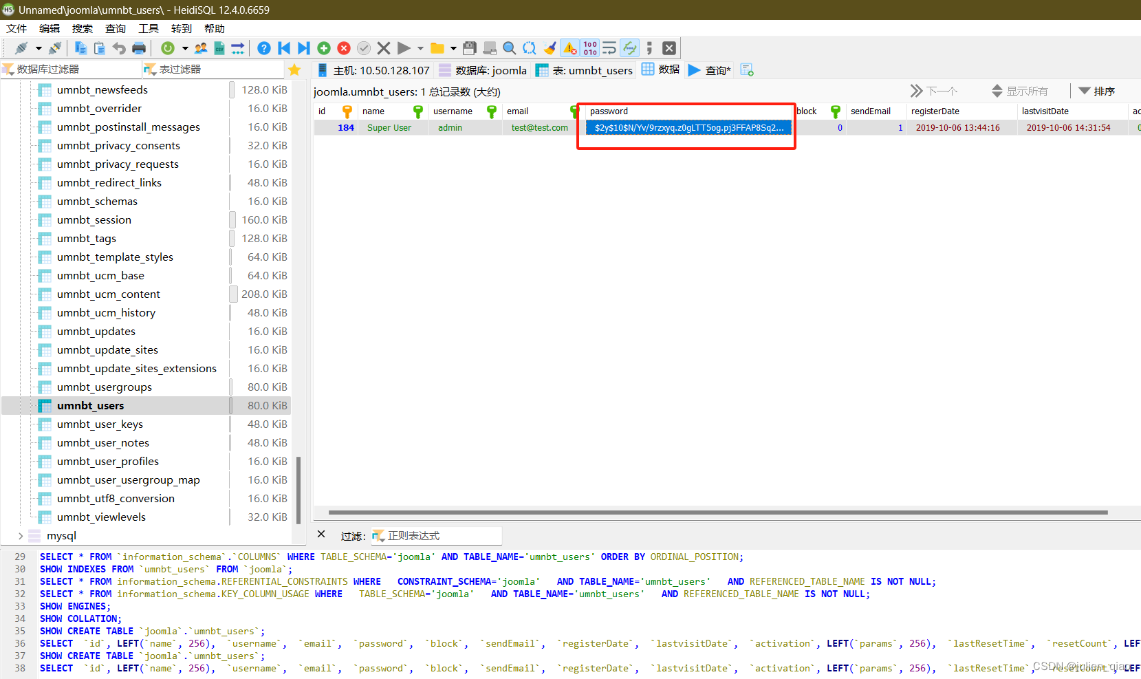This screenshot has height=679, width=1141.
Task: Open dropdown arrow next to refresh icon
Action: point(184,48)
